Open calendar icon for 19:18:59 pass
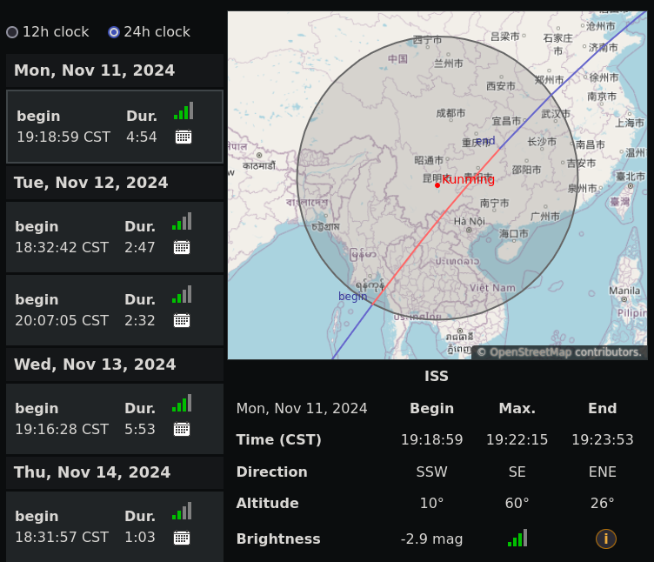Viewport: 654px width, 562px height. coord(184,137)
